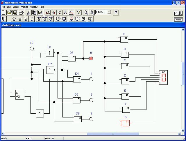Click the horizontal scrollbar thumb
The image size is (186, 141).
coord(113,134)
